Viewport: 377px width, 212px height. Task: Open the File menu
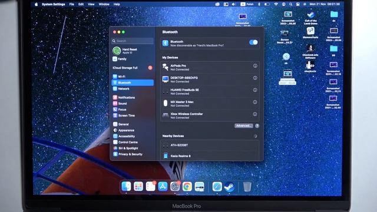pos(72,4)
